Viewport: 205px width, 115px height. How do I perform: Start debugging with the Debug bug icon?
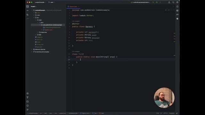pyautogui.click(x=157, y=2)
